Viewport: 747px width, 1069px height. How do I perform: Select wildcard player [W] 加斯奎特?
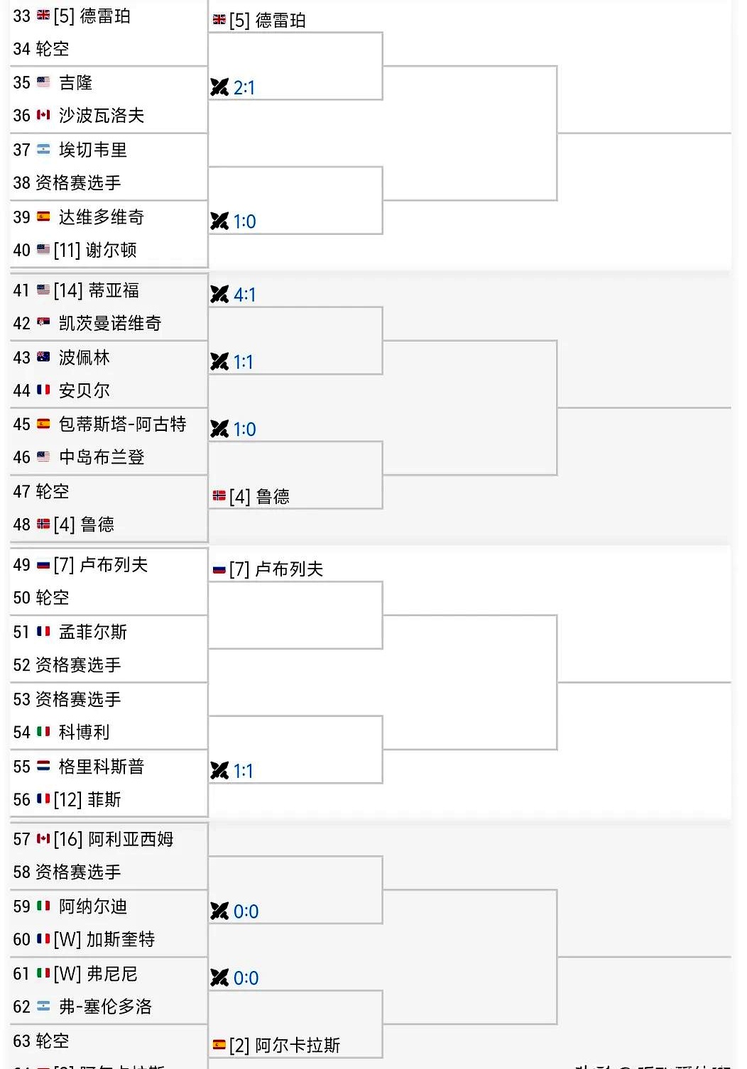[x=104, y=939]
